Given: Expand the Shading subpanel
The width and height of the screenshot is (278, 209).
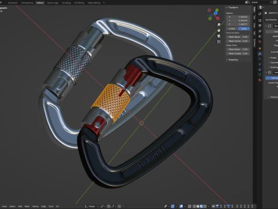Looking at the screenshot, I should coord(273,67).
